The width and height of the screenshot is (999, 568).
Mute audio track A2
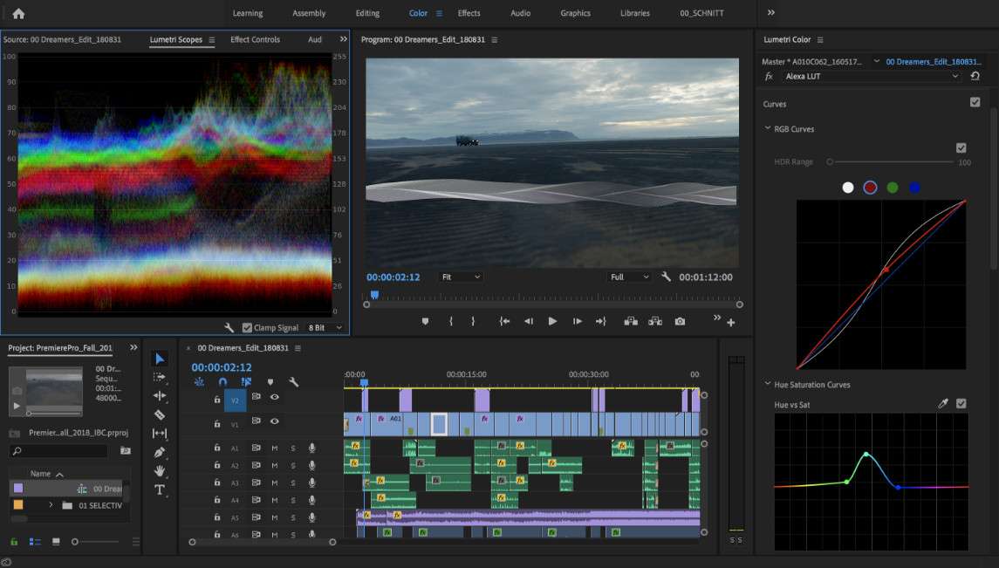[x=275, y=465]
